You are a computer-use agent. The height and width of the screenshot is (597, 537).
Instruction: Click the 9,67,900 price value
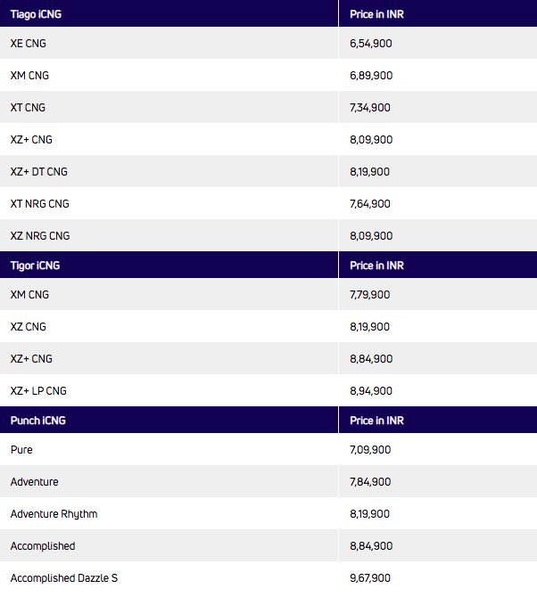[x=370, y=578]
